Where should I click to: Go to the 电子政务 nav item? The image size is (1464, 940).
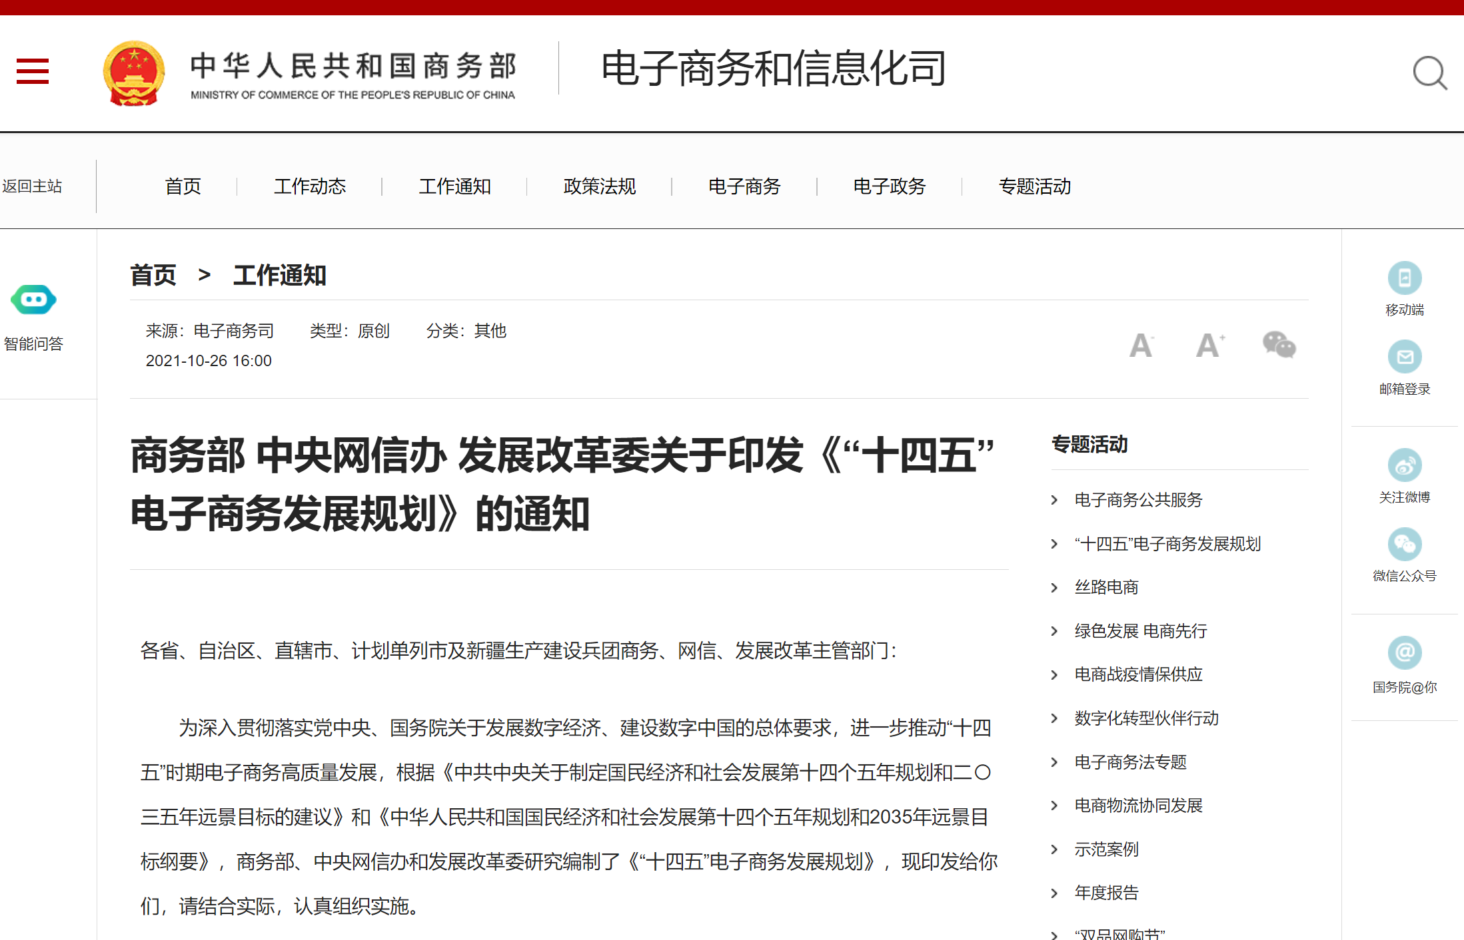point(889,186)
